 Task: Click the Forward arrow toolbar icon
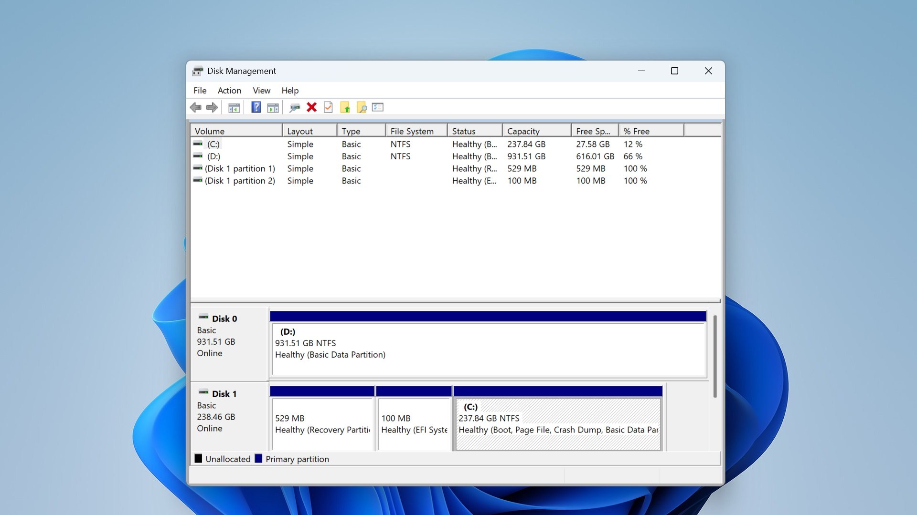pos(212,108)
